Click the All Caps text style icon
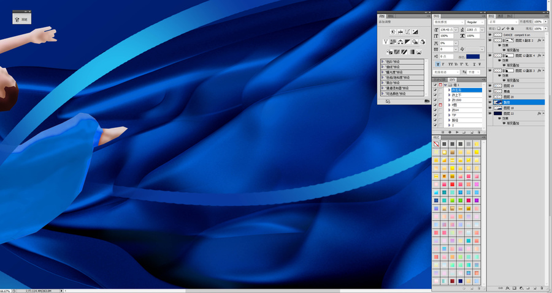This screenshot has width=552, height=293. [x=450, y=64]
